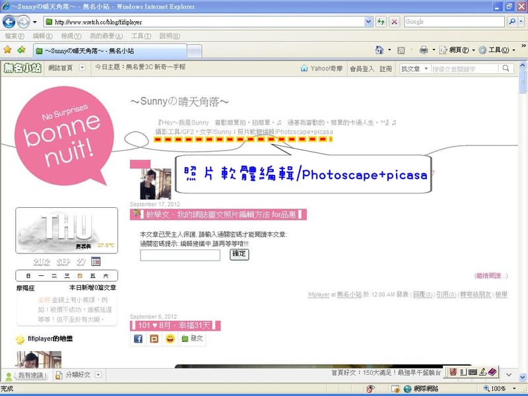Click the browser Back arrow button

tap(9, 22)
